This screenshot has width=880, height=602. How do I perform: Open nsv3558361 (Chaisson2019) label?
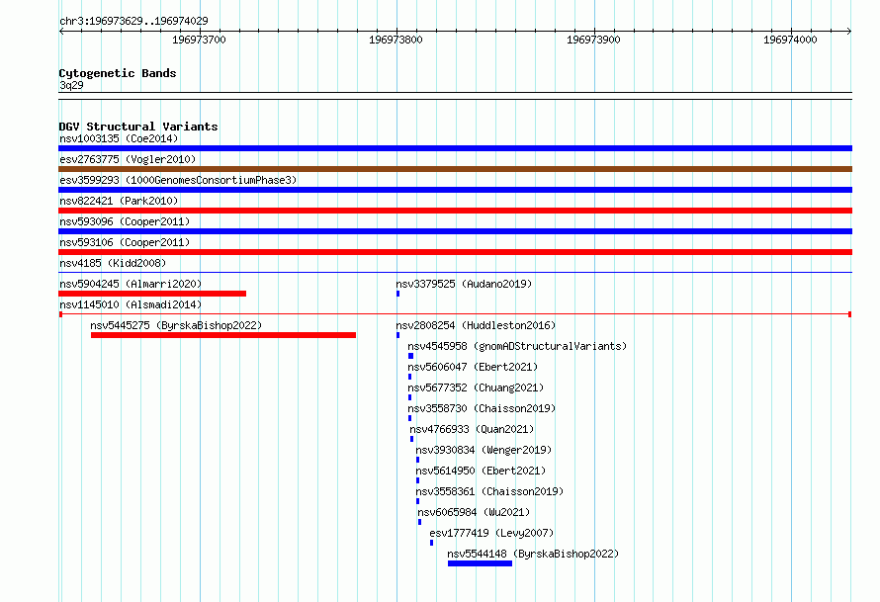pos(489,491)
